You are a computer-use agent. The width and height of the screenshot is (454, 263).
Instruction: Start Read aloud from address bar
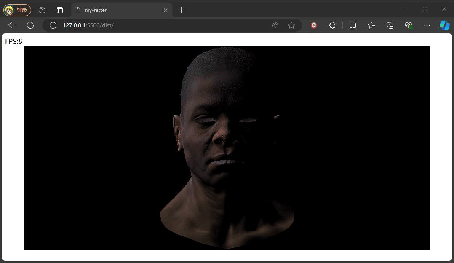point(275,25)
